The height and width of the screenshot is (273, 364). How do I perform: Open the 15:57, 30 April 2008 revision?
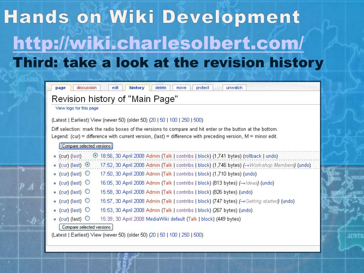pyautogui.click(x=122, y=201)
